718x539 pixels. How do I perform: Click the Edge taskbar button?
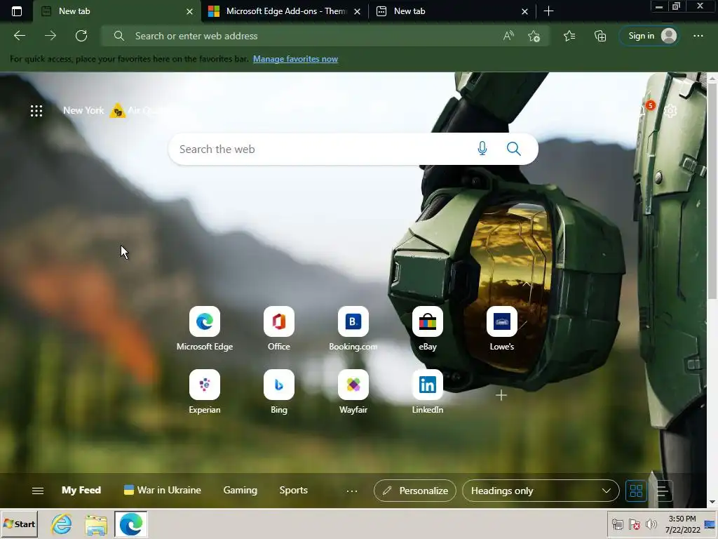131,524
